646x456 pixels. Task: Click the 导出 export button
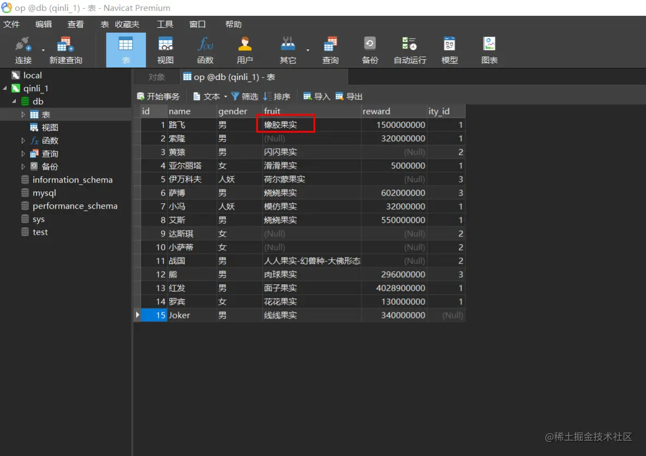click(x=348, y=96)
